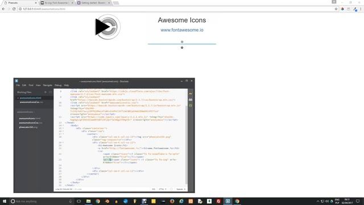
Task: Open the Spaces indentation dropdown
Action: click(181, 189)
